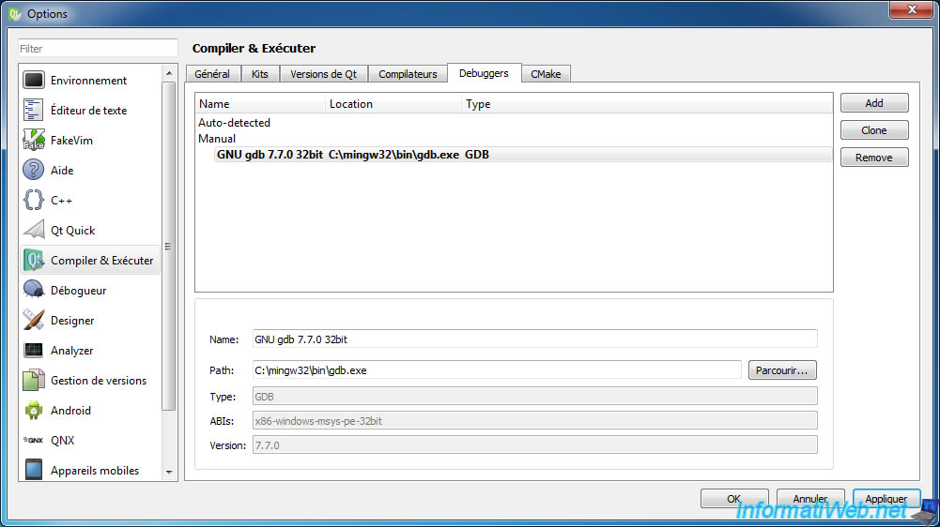Open the Android robot icon
The width and height of the screenshot is (940, 527).
pyautogui.click(x=34, y=410)
